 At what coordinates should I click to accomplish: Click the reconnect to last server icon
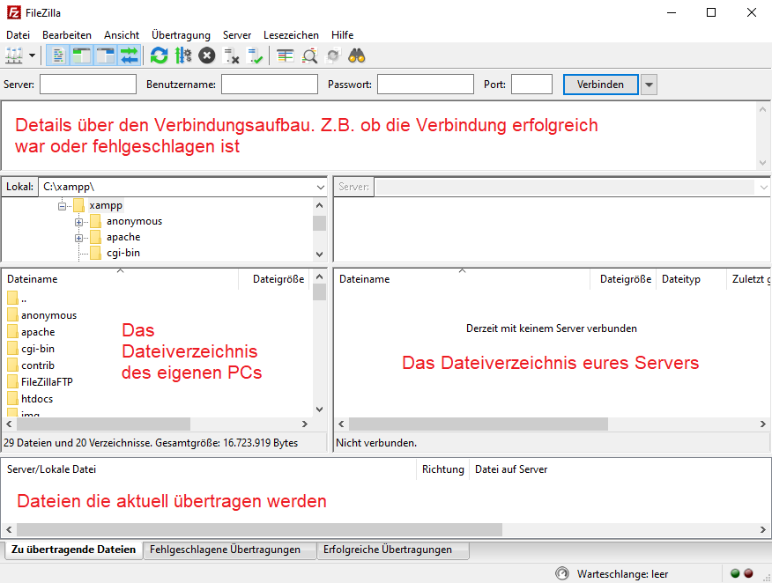pos(256,55)
